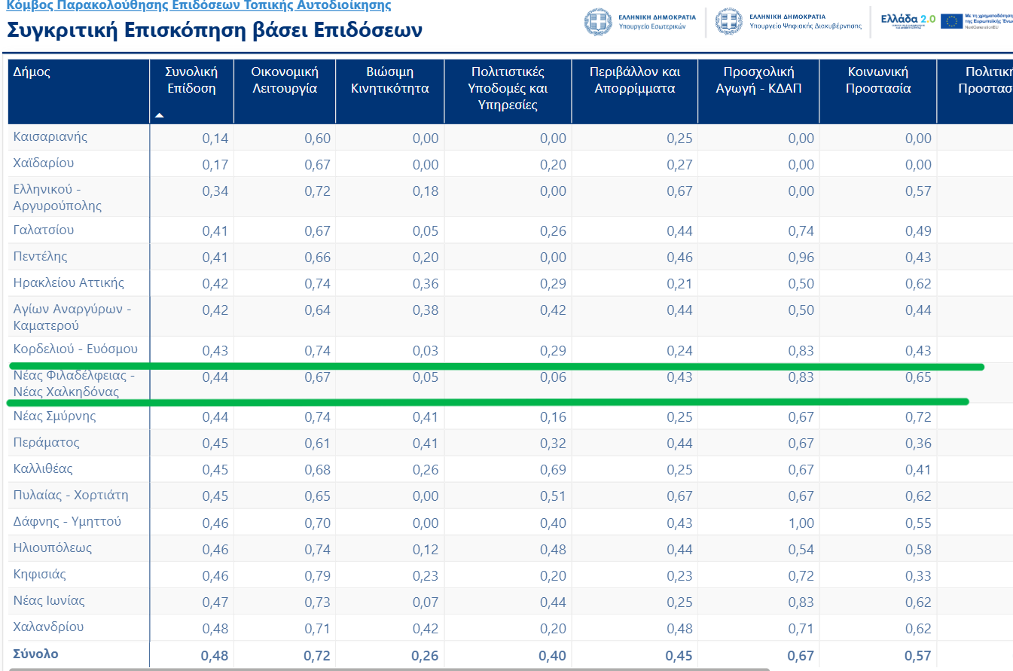The height and width of the screenshot is (671, 1013).
Task: Click the Πολιτιστικές Υποδομές και Υπηρεσίες header
Action: pyautogui.click(x=508, y=88)
